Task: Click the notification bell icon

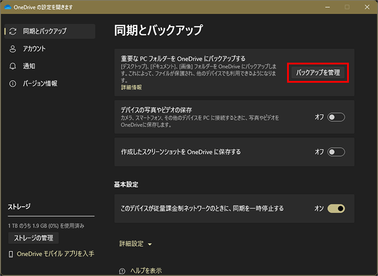Action: point(13,66)
